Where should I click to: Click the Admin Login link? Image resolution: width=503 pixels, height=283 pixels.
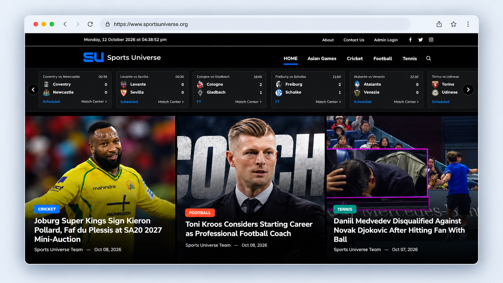coord(386,40)
